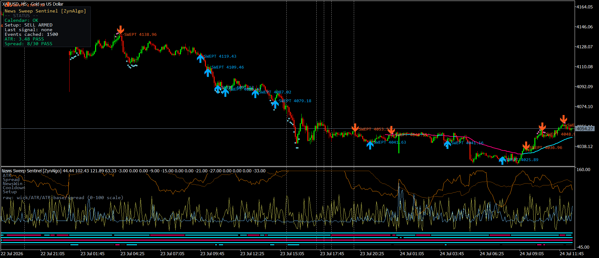
Task: Click the XAUUSD Gold vs US Dollar chart title
Action: click(x=33, y=4)
